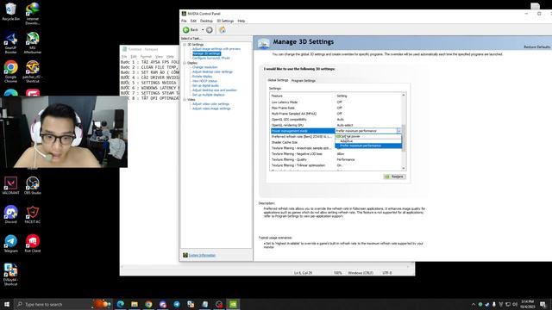Image resolution: width=552 pixels, height=310 pixels.
Task: Open File Explorer from taskbar
Action: pos(135,304)
